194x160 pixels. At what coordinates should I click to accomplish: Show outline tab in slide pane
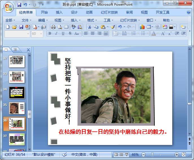click(x=15, y=50)
